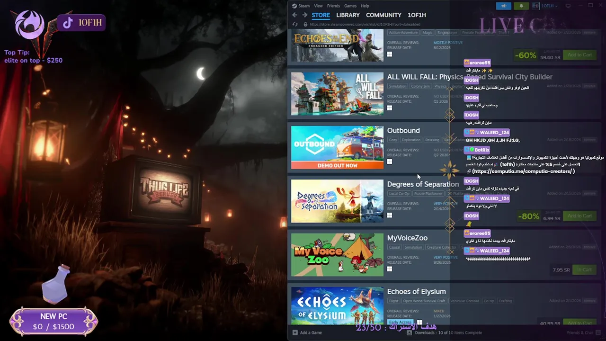The image size is (606, 341).
Task: Click the Local Co-Op tag
Action: click(399, 193)
